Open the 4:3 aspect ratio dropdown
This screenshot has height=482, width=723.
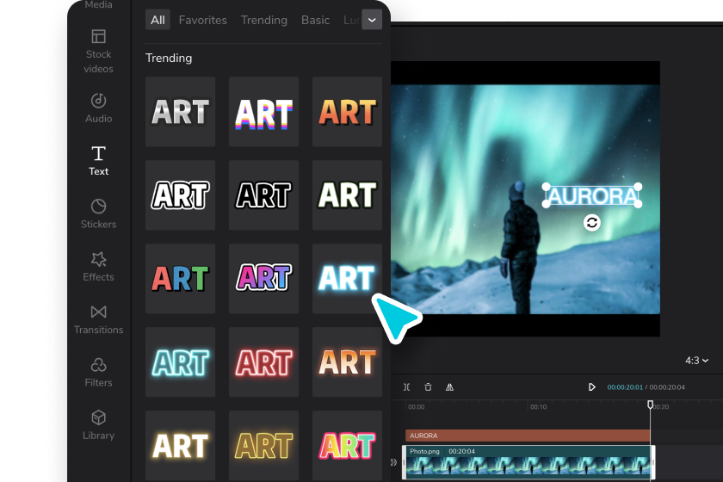click(x=696, y=361)
